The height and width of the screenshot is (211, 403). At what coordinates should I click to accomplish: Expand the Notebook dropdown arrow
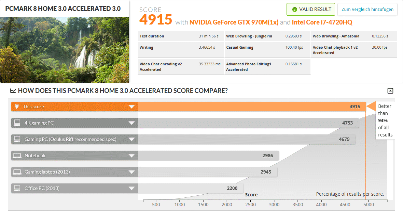tap(131, 156)
